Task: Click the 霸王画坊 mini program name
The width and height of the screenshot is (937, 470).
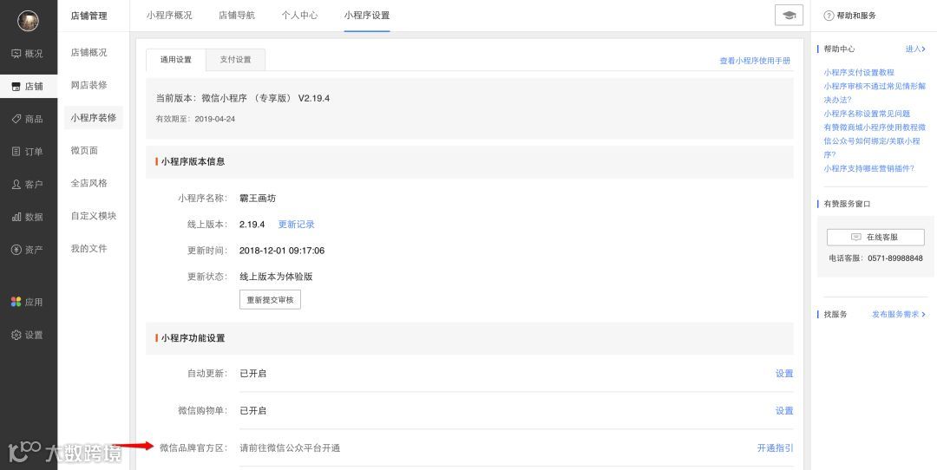Action: [258, 199]
